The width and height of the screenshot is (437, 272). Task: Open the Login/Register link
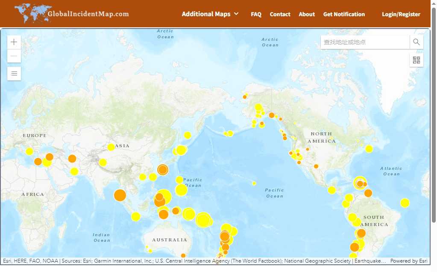coord(401,14)
